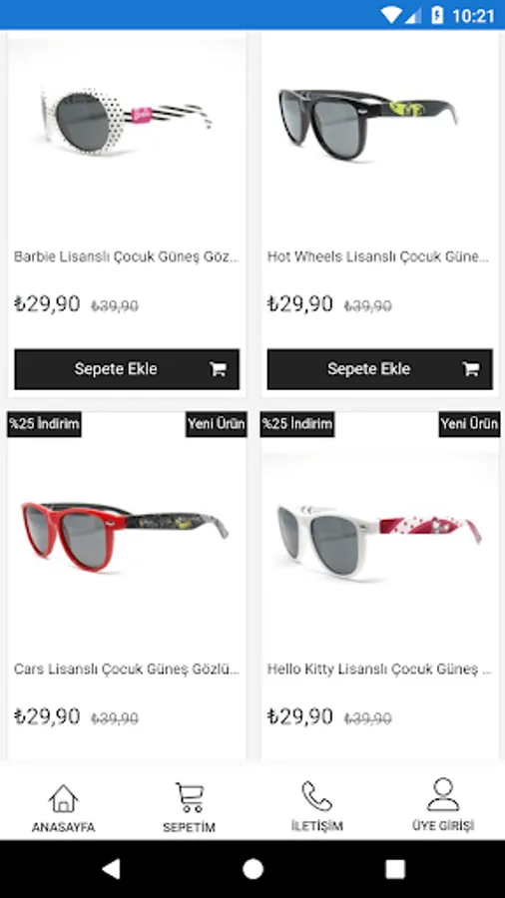Open the Üye Girişi user icon

click(443, 794)
